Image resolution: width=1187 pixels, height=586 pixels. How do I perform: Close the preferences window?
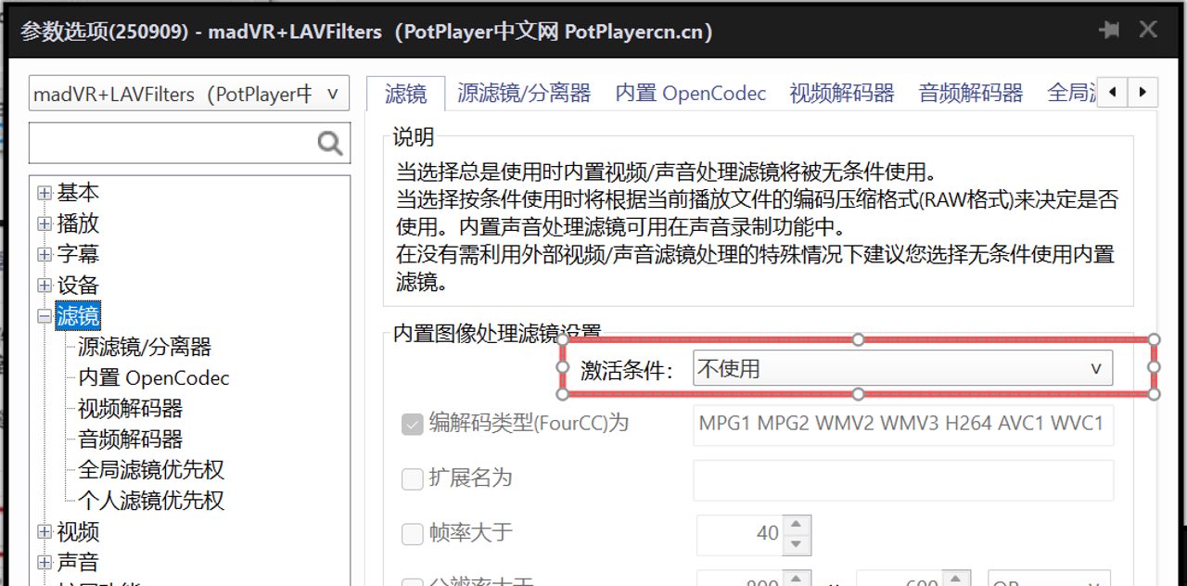click(1148, 30)
